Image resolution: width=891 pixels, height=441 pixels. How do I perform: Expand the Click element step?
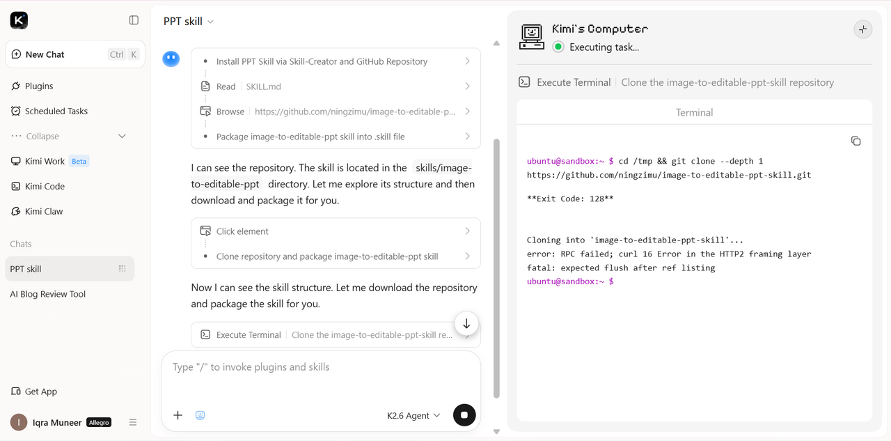click(x=336, y=231)
